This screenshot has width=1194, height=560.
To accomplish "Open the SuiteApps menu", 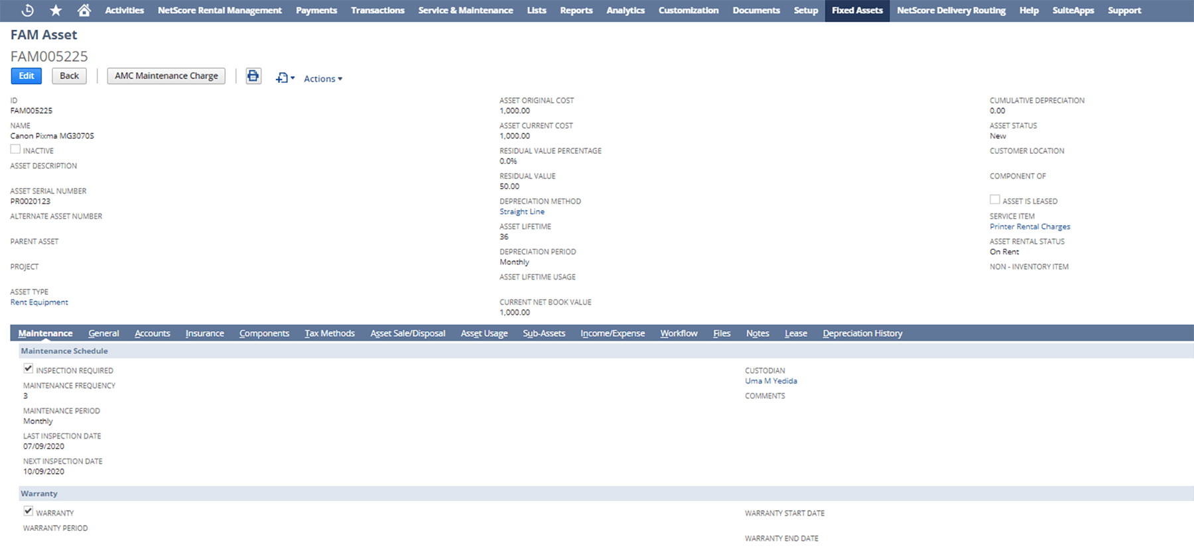I will point(1073,11).
